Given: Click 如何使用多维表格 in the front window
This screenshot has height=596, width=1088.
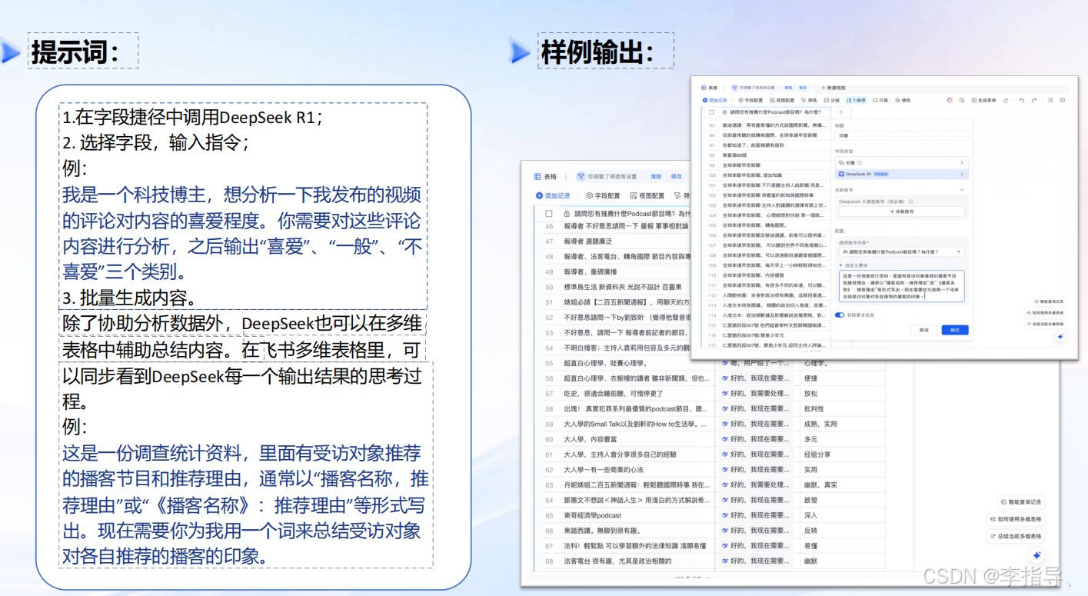Looking at the screenshot, I should pyautogui.click(x=1045, y=313).
